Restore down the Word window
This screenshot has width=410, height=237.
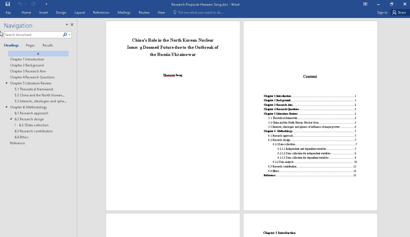[392, 4]
